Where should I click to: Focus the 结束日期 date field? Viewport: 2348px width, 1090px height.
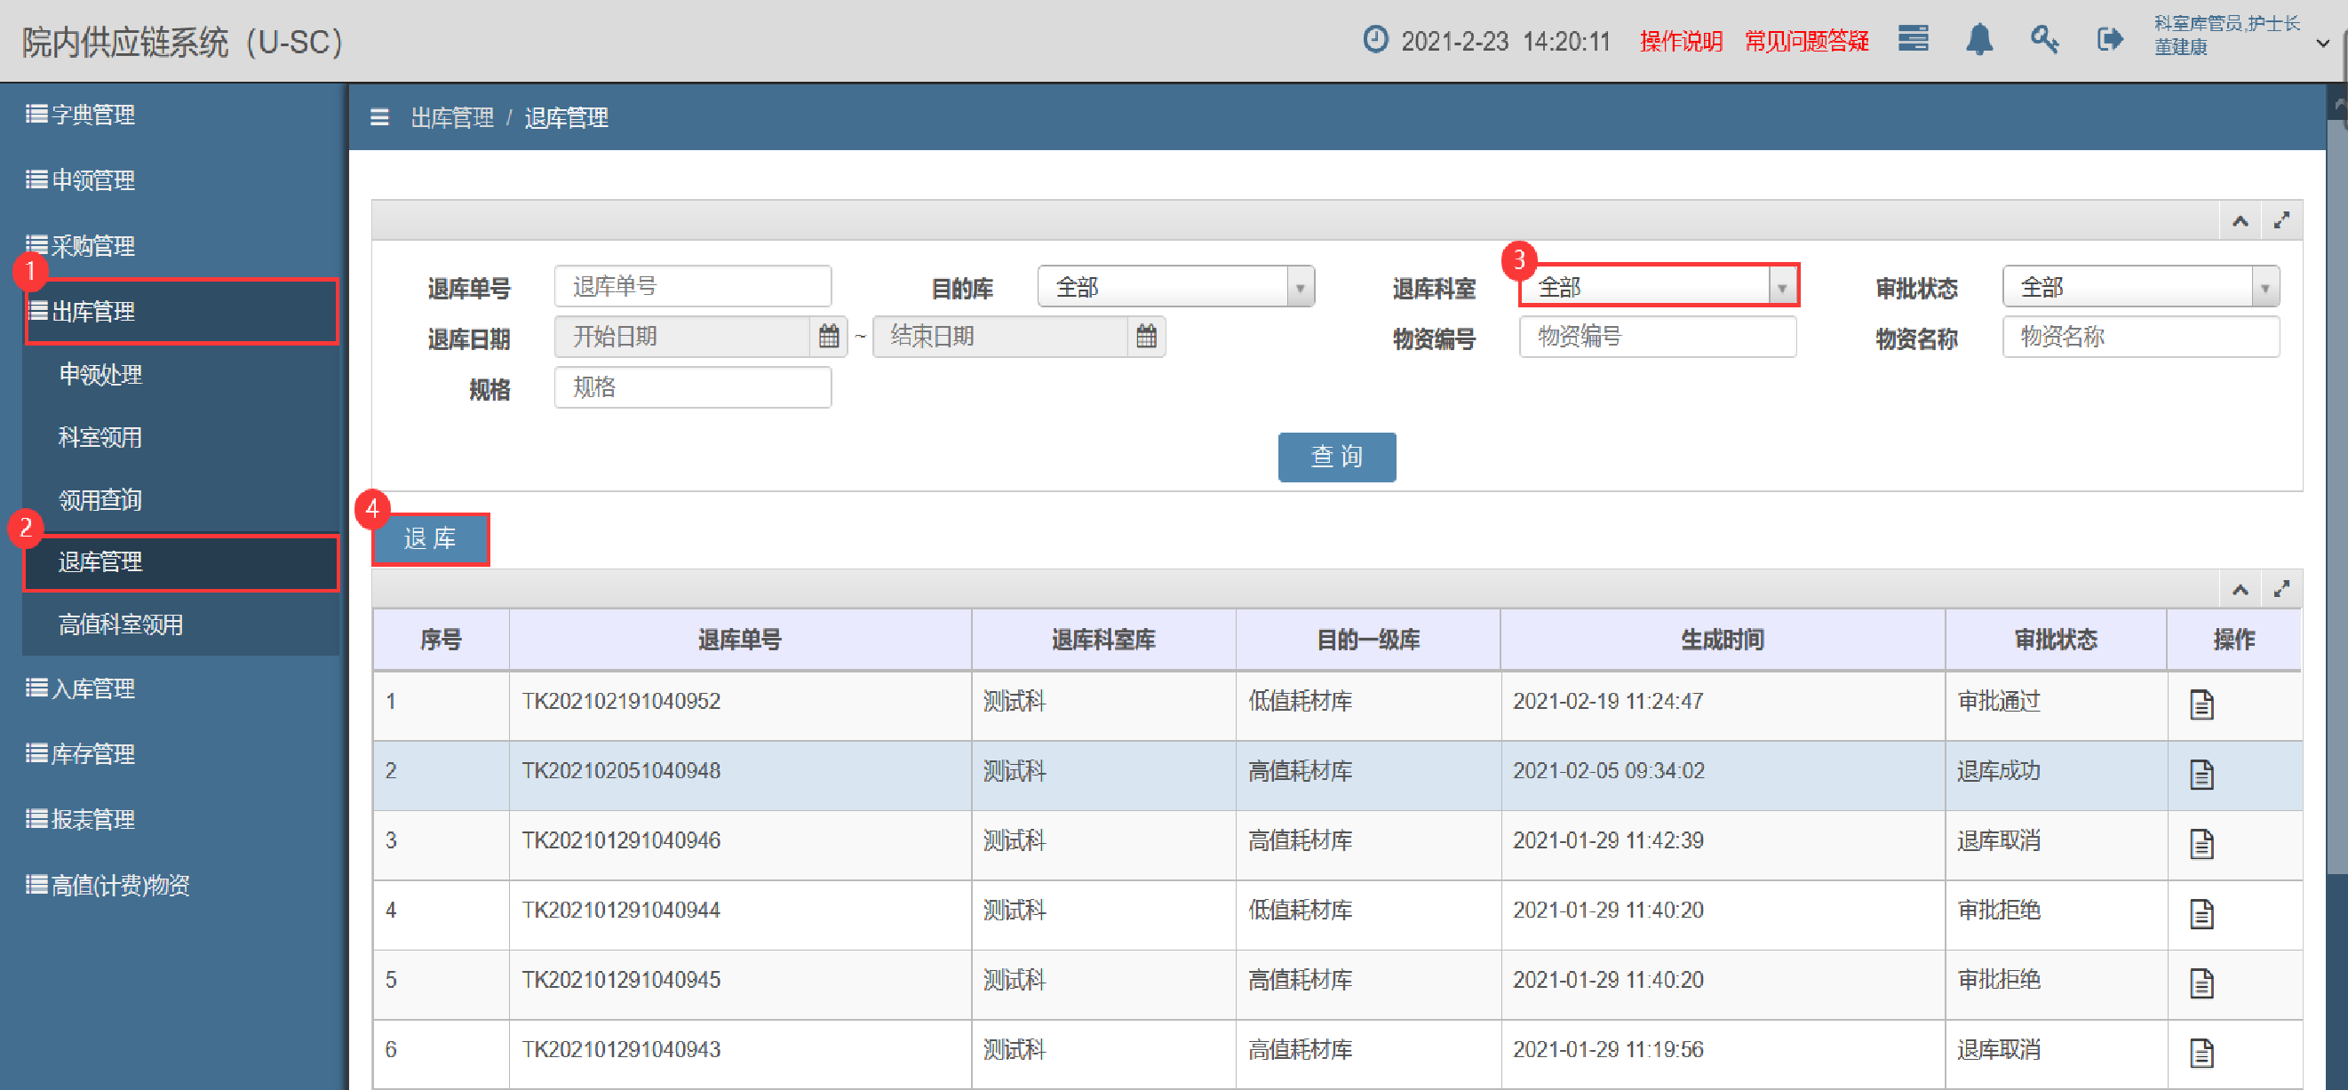pyautogui.click(x=1000, y=337)
